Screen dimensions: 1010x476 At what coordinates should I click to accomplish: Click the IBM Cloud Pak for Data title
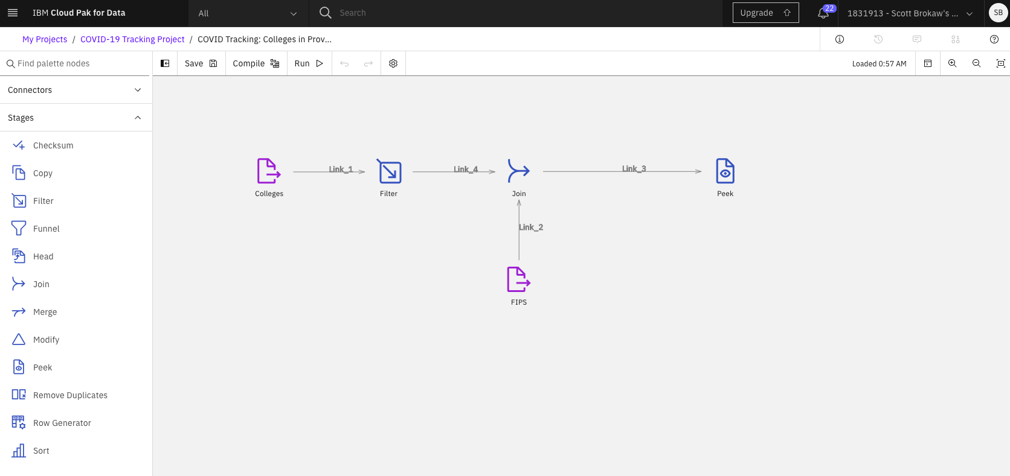pos(79,13)
